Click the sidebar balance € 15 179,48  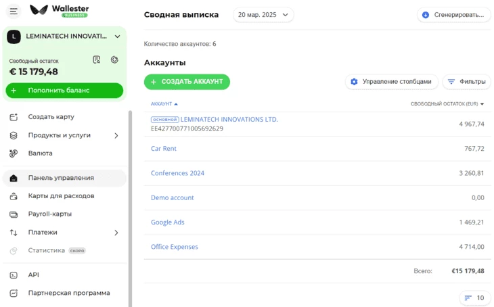coord(33,72)
